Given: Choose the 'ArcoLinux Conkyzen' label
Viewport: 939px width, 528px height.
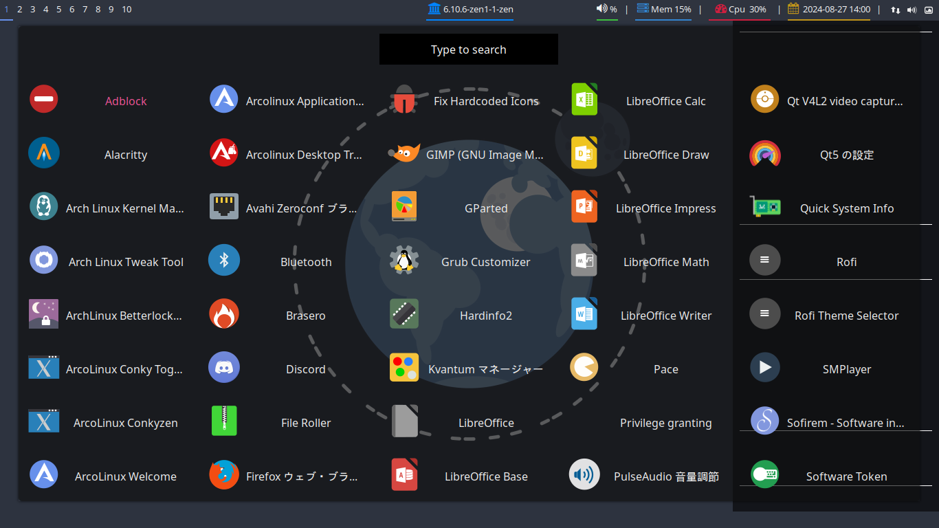Looking at the screenshot, I should [126, 423].
